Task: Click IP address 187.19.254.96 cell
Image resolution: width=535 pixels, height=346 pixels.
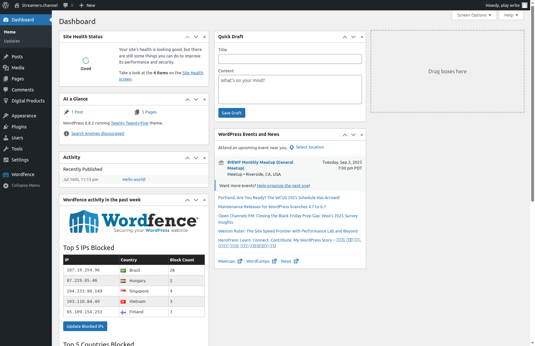Action: click(x=91, y=270)
